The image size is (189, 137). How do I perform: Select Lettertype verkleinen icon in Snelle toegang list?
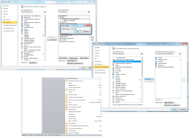click(113, 85)
